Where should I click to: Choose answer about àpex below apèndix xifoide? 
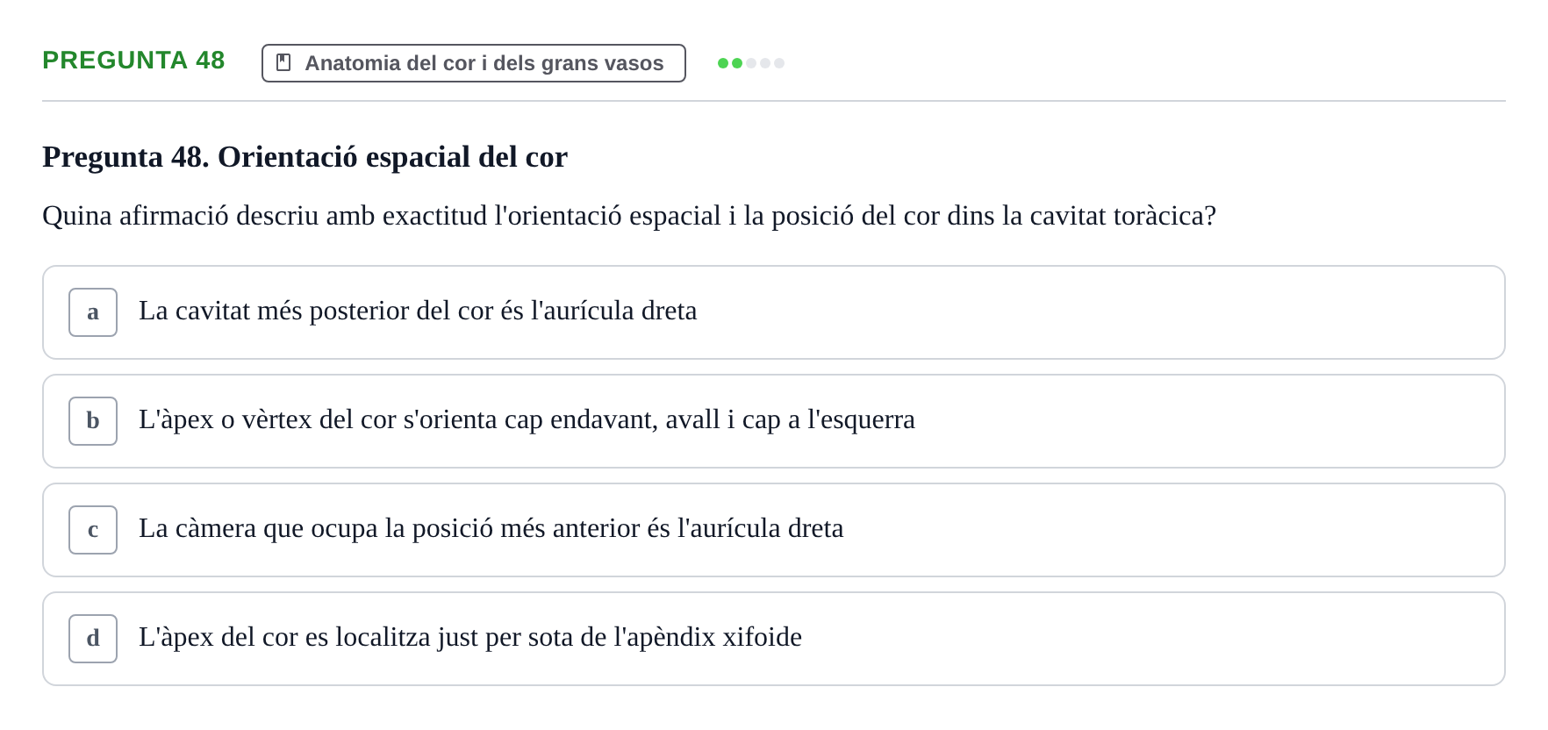[x=774, y=639]
